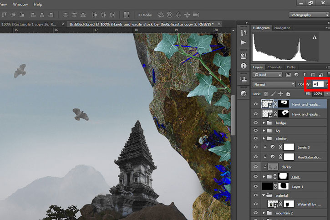Viewport: 330px width, 220px height.
Task: Click the lock all padlock icon
Action: (288, 94)
